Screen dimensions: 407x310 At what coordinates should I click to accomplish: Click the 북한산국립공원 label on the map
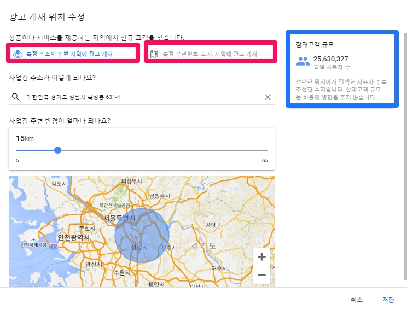pos(114,205)
